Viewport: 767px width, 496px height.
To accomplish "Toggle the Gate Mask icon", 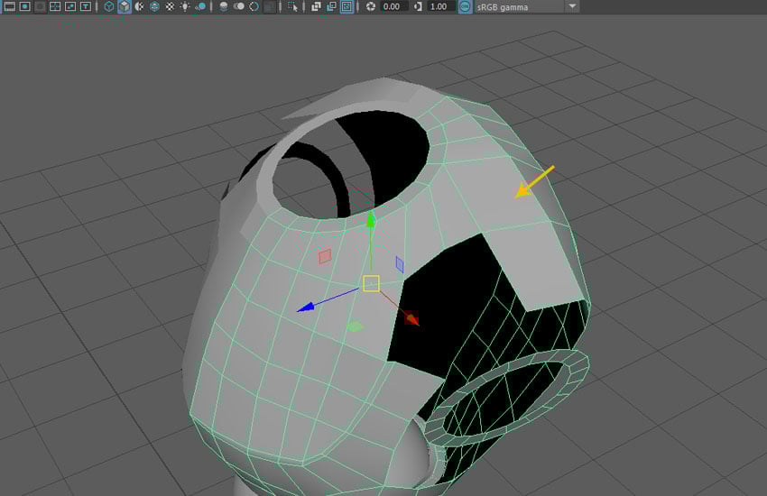I will [x=40, y=6].
